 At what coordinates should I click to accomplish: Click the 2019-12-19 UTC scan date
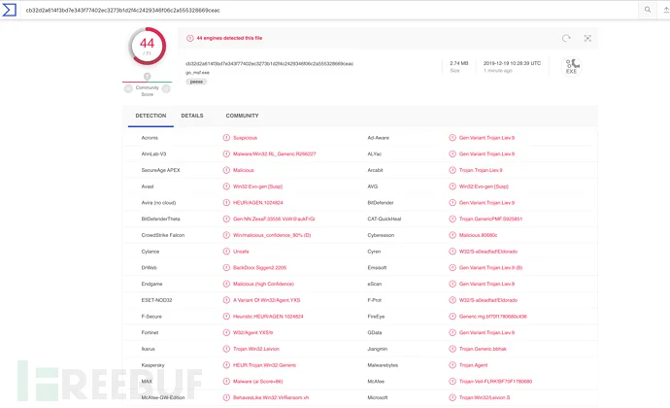pos(512,63)
